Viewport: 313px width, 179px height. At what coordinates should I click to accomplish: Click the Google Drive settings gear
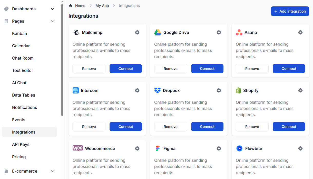(219, 32)
